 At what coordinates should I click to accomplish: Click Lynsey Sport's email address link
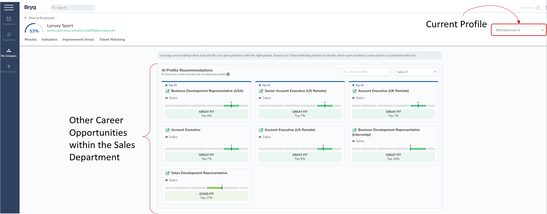pyautogui.click(x=81, y=31)
